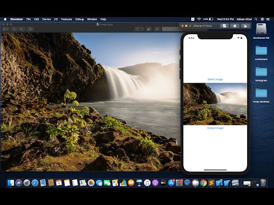Image resolution: width=274 pixels, height=205 pixels.
Task: Open the Trash in the Dock
Action: click(x=263, y=183)
